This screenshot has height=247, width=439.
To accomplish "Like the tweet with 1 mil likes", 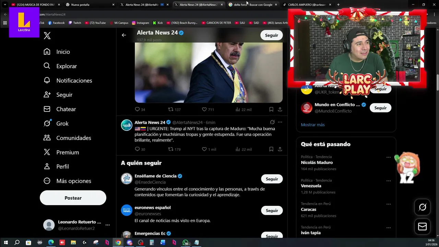I will click(x=209, y=149).
